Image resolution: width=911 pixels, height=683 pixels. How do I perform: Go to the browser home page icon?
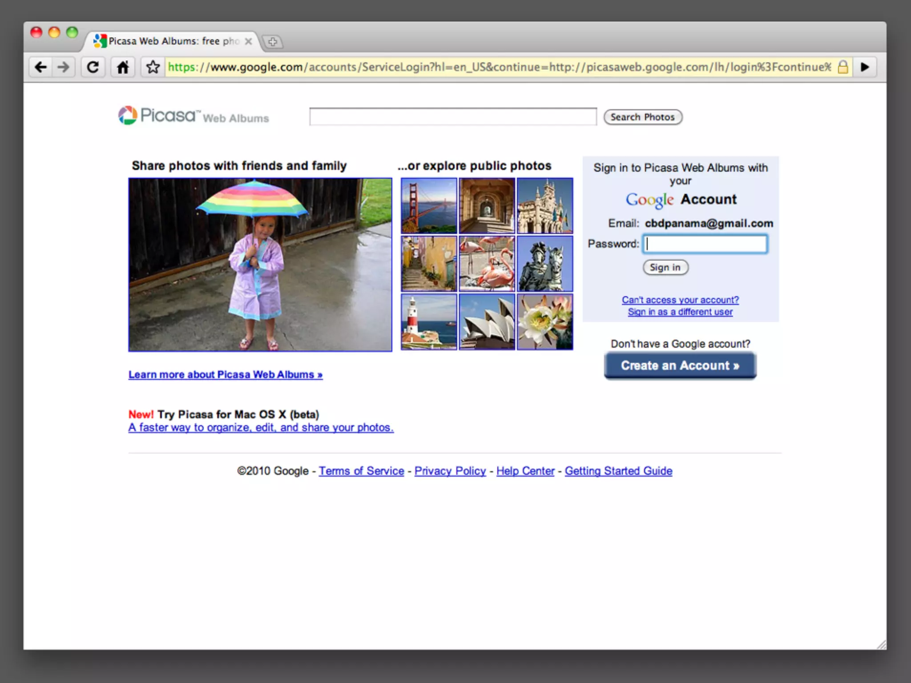tap(123, 67)
